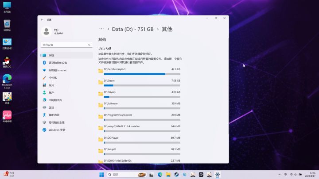Switch the Chinese input method indicator
This screenshot has height=179, width=319.
(285, 175)
